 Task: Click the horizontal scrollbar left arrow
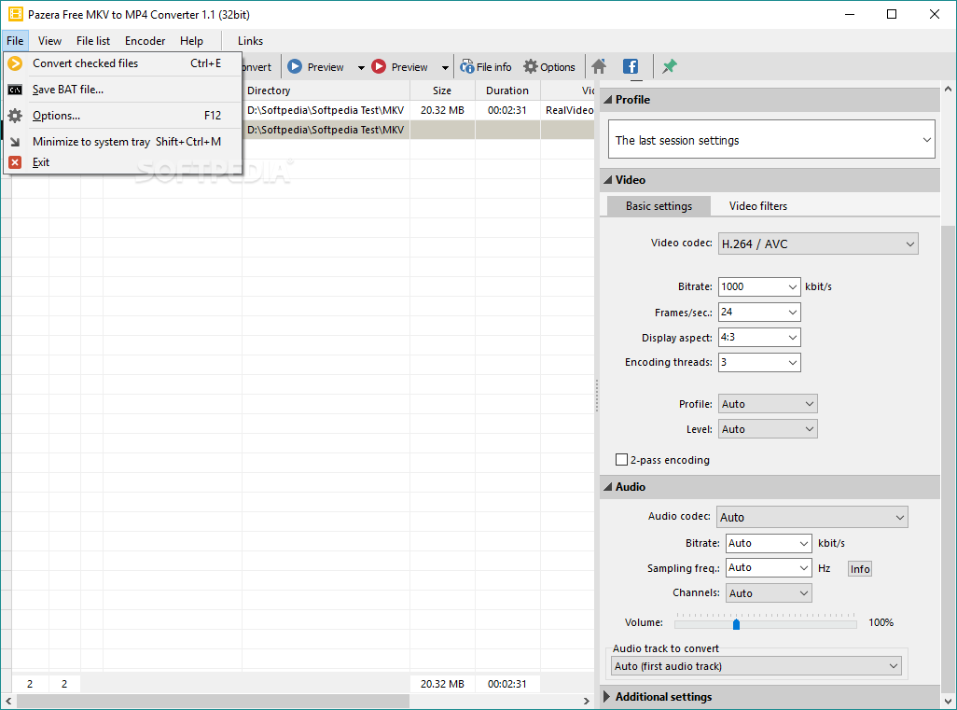[x=8, y=701]
